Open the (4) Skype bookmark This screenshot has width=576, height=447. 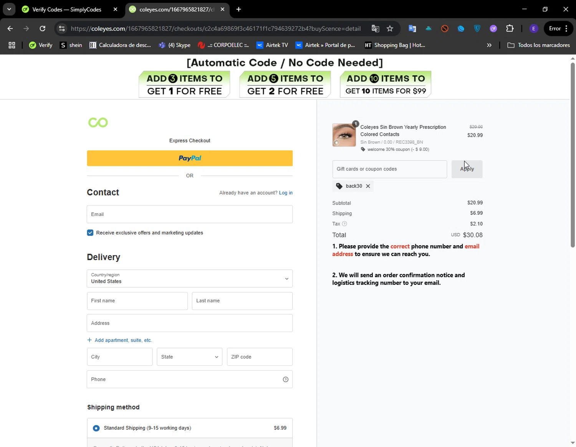click(175, 45)
